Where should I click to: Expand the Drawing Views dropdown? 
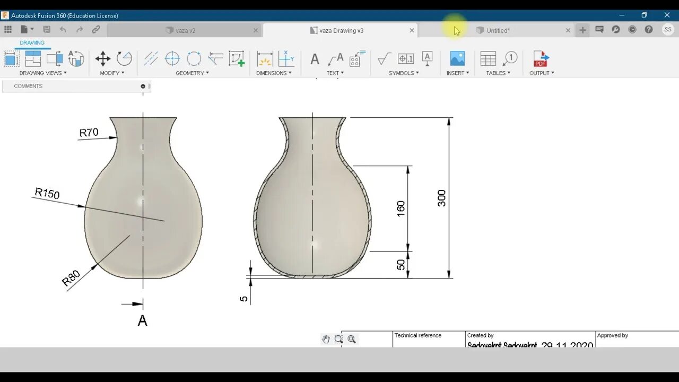pos(43,73)
